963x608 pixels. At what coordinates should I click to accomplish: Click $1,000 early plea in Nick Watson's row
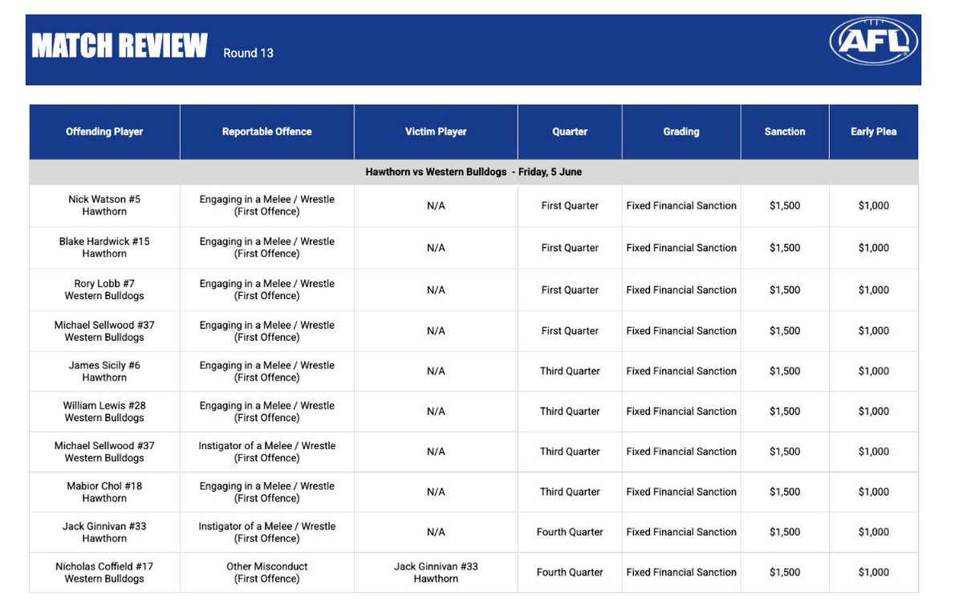coord(874,205)
